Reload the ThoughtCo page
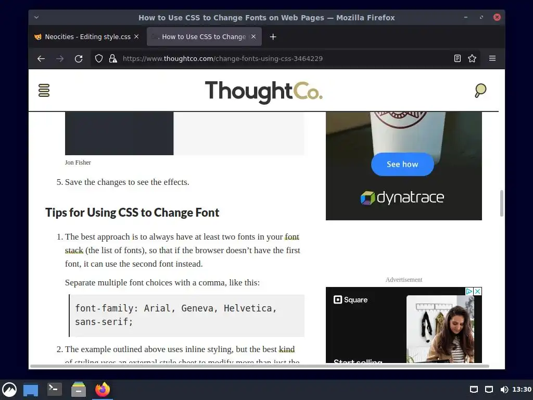This screenshot has height=400, width=533. 79,58
